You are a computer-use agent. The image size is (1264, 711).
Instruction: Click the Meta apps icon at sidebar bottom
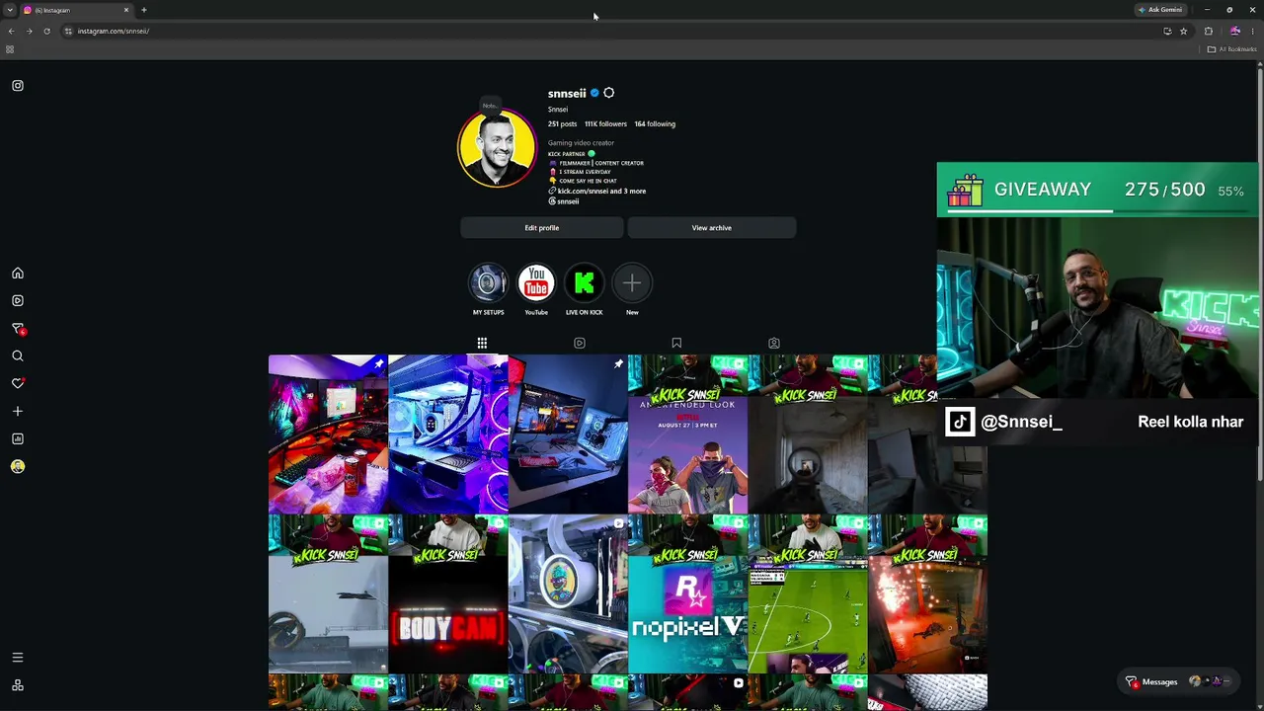click(18, 685)
